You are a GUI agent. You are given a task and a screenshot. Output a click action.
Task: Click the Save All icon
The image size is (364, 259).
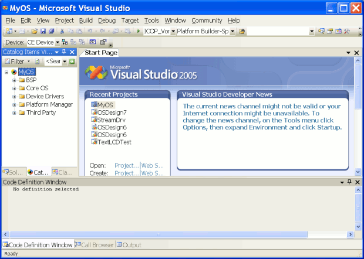[x=51, y=31]
